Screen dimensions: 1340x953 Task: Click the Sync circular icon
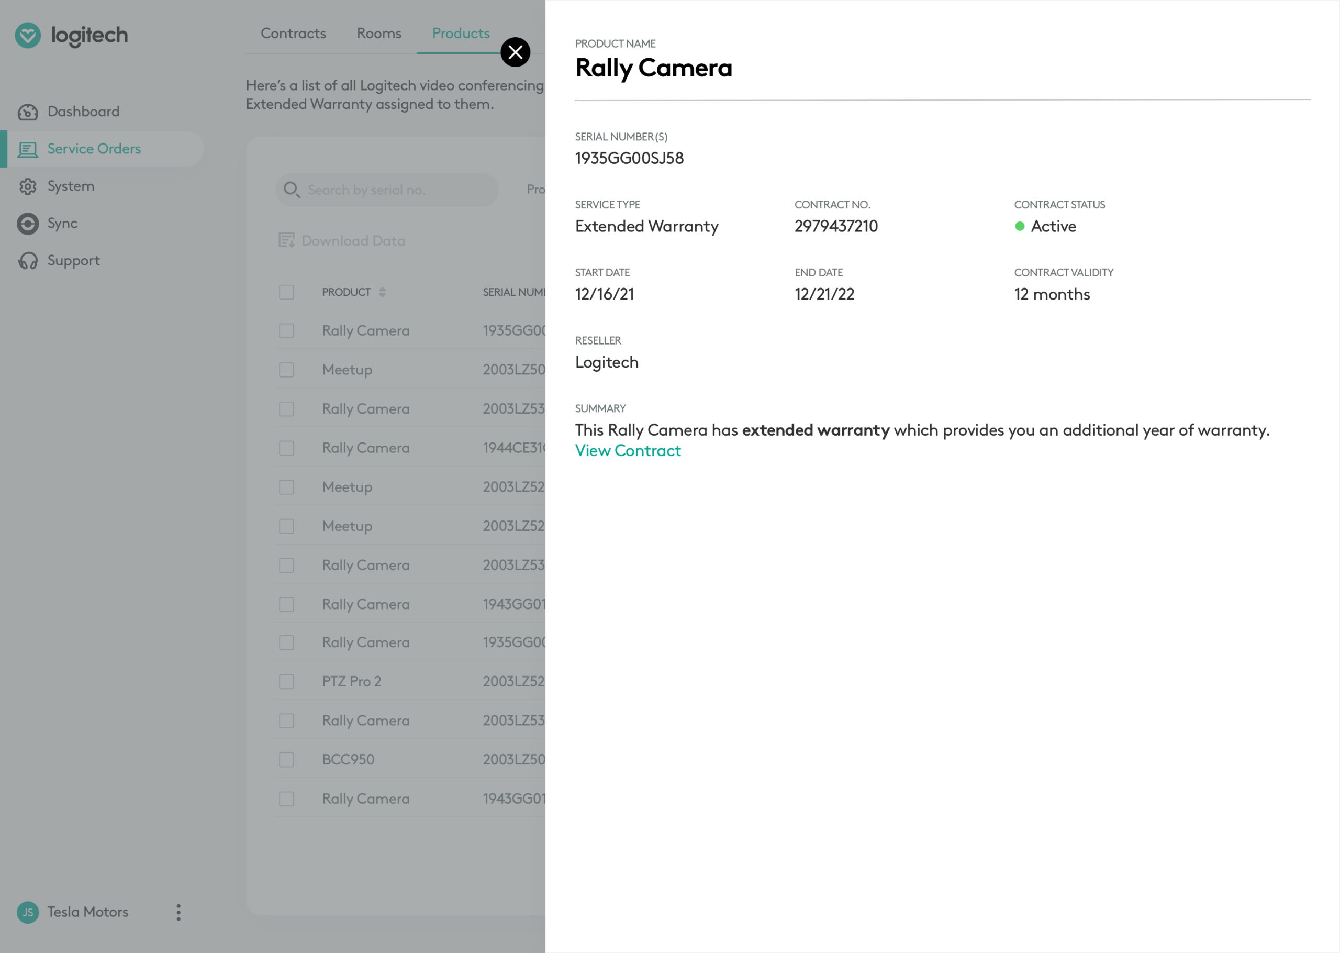[28, 223]
